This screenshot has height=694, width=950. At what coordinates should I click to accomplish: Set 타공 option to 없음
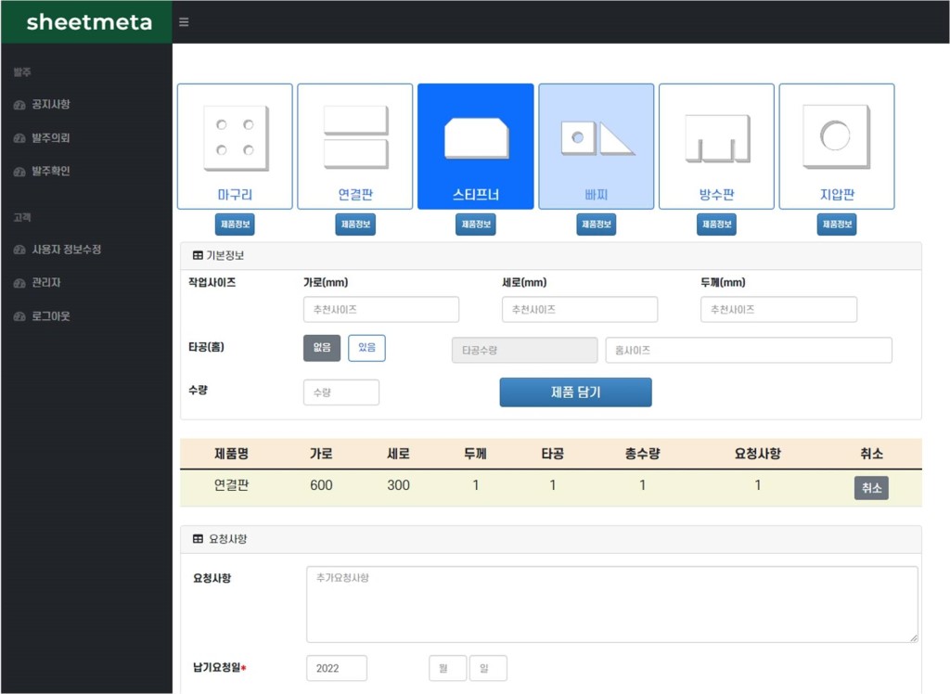(x=322, y=348)
